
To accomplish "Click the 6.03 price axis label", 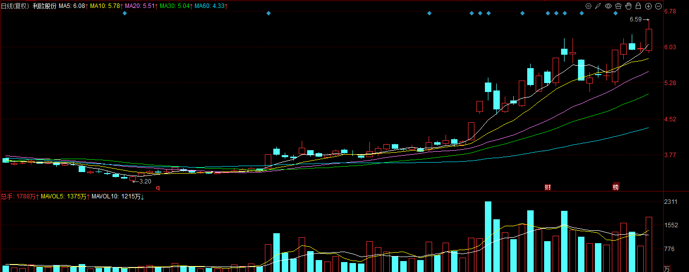I will pyautogui.click(x=670, y=47).
